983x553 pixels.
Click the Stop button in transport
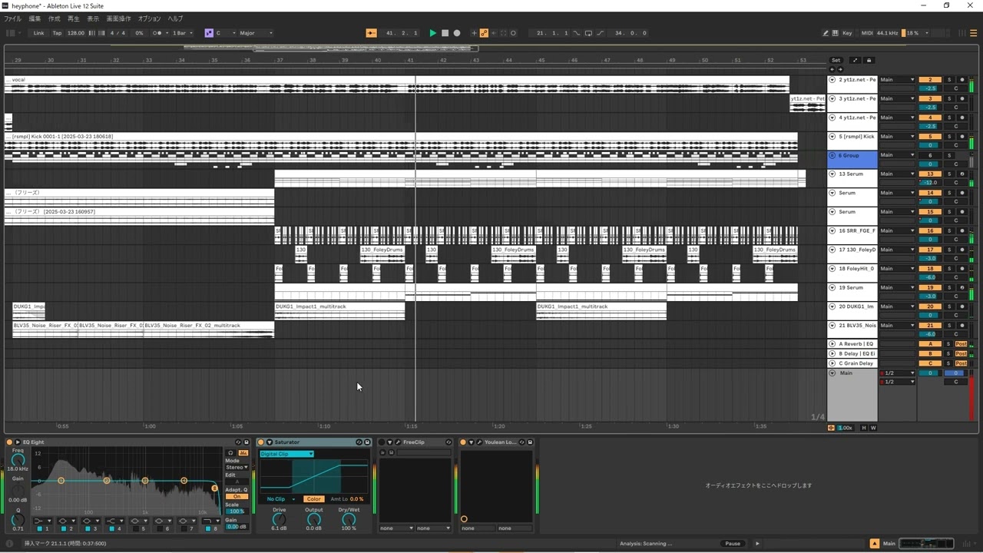445,33
